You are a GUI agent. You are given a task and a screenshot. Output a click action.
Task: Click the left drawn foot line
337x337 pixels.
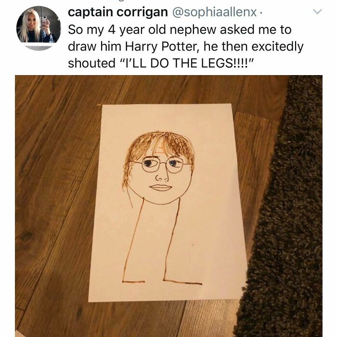click(x=133, y=281)
